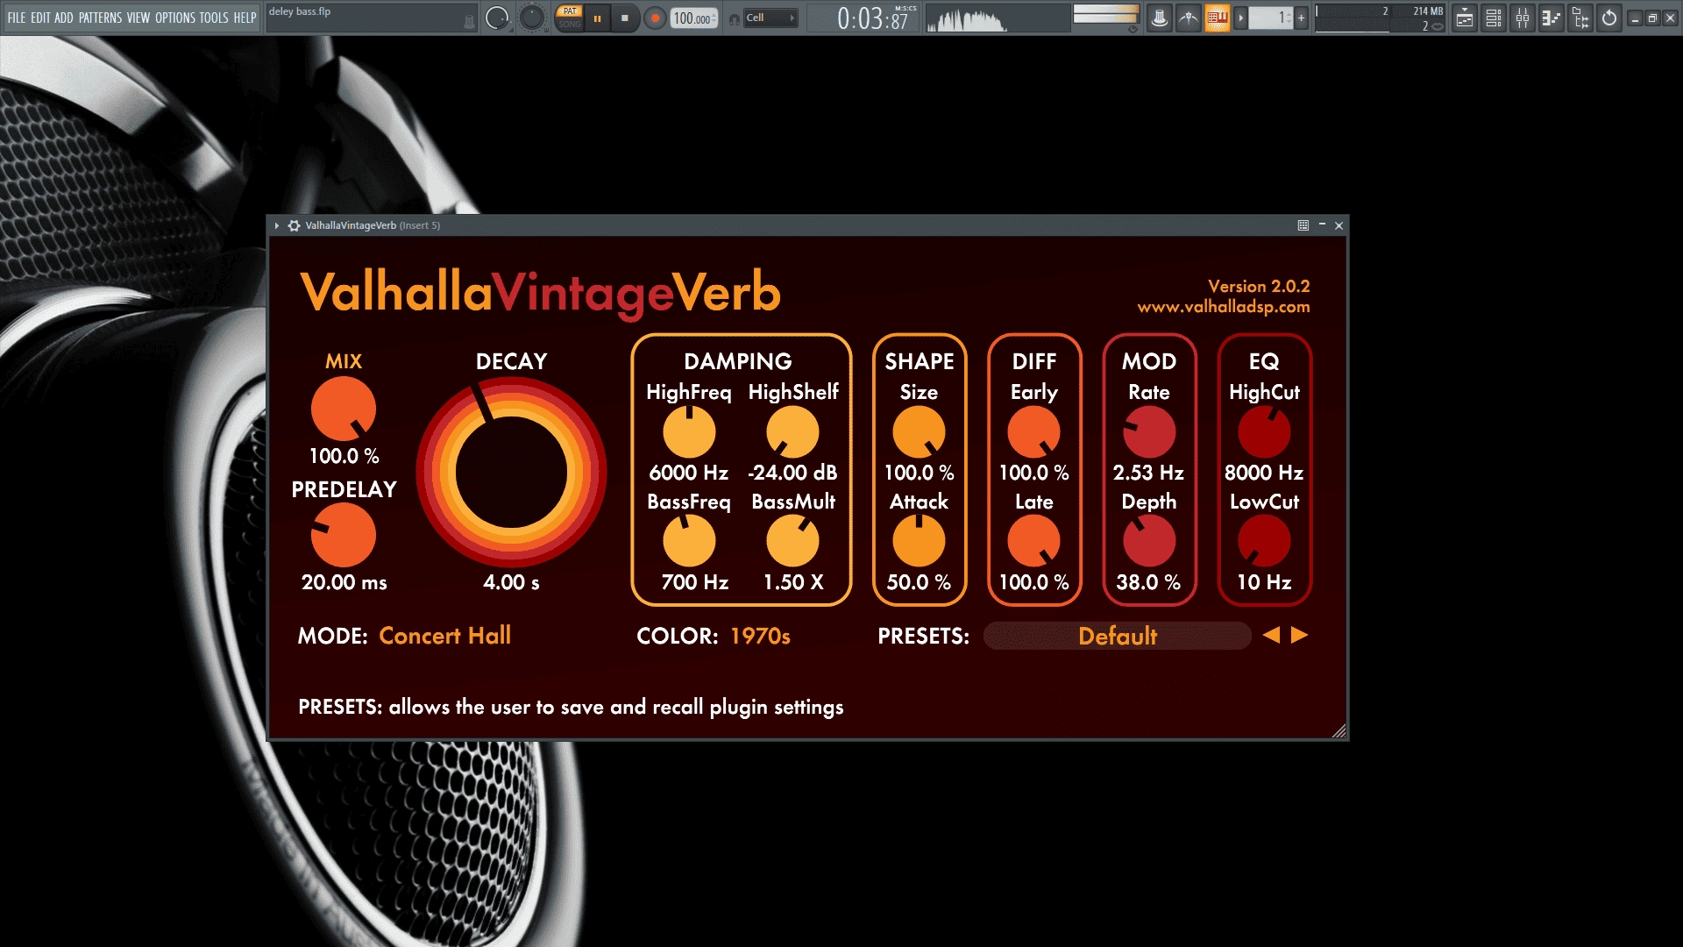Click the PREDELAY knob

point(344,535)
